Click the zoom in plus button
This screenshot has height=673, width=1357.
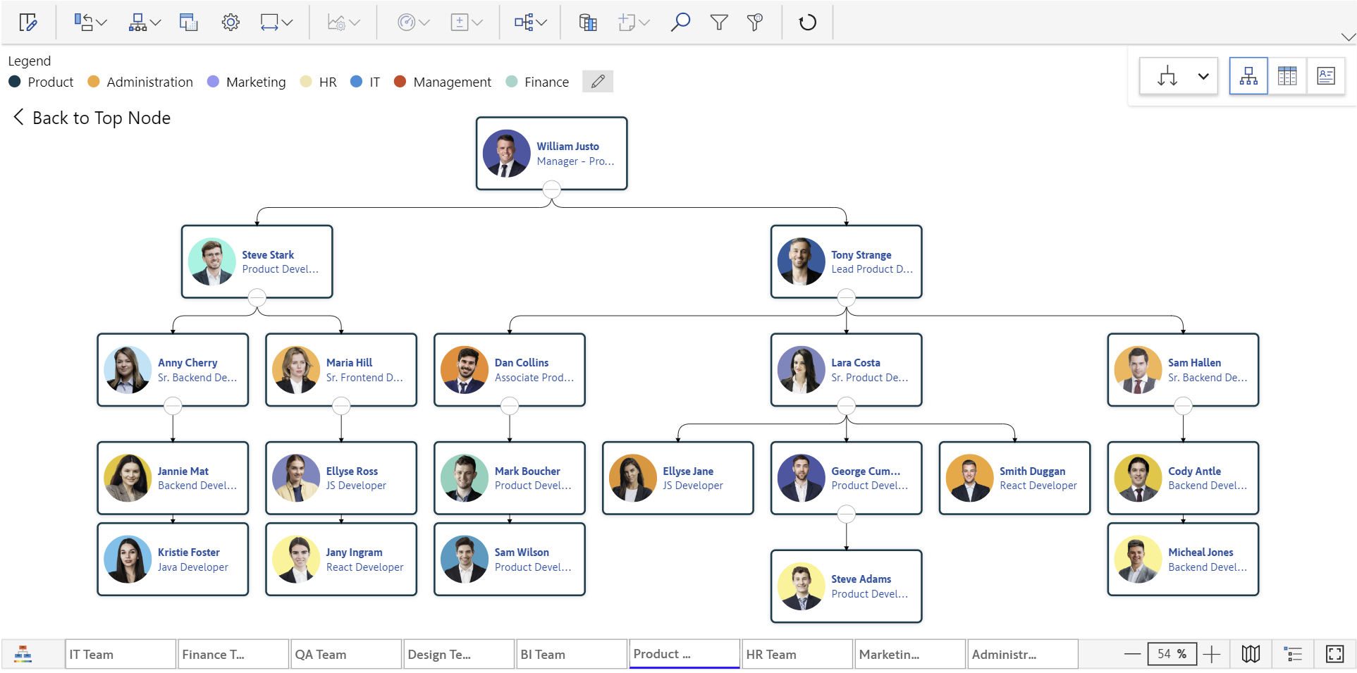click(1211, 654)
